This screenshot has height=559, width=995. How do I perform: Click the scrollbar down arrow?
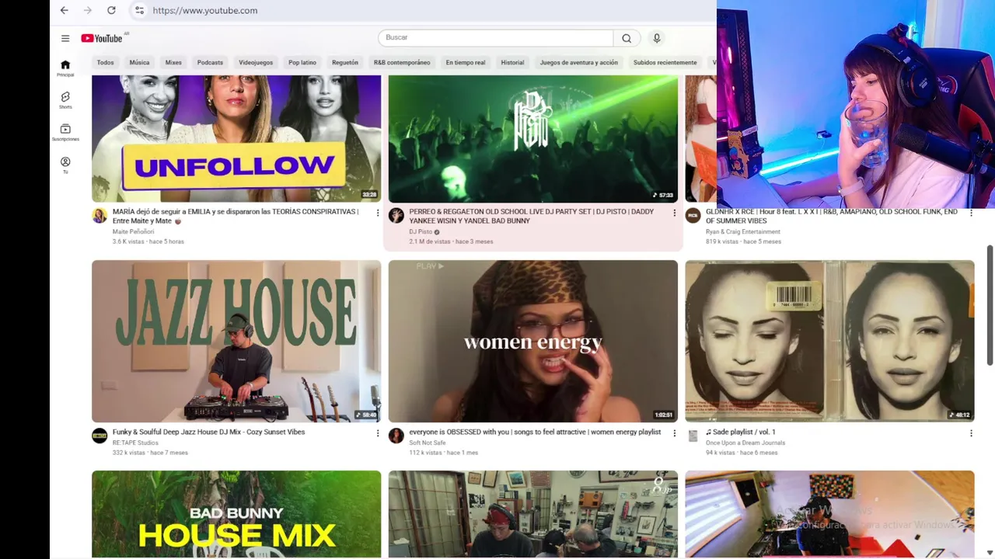click(x=990, y=553)
